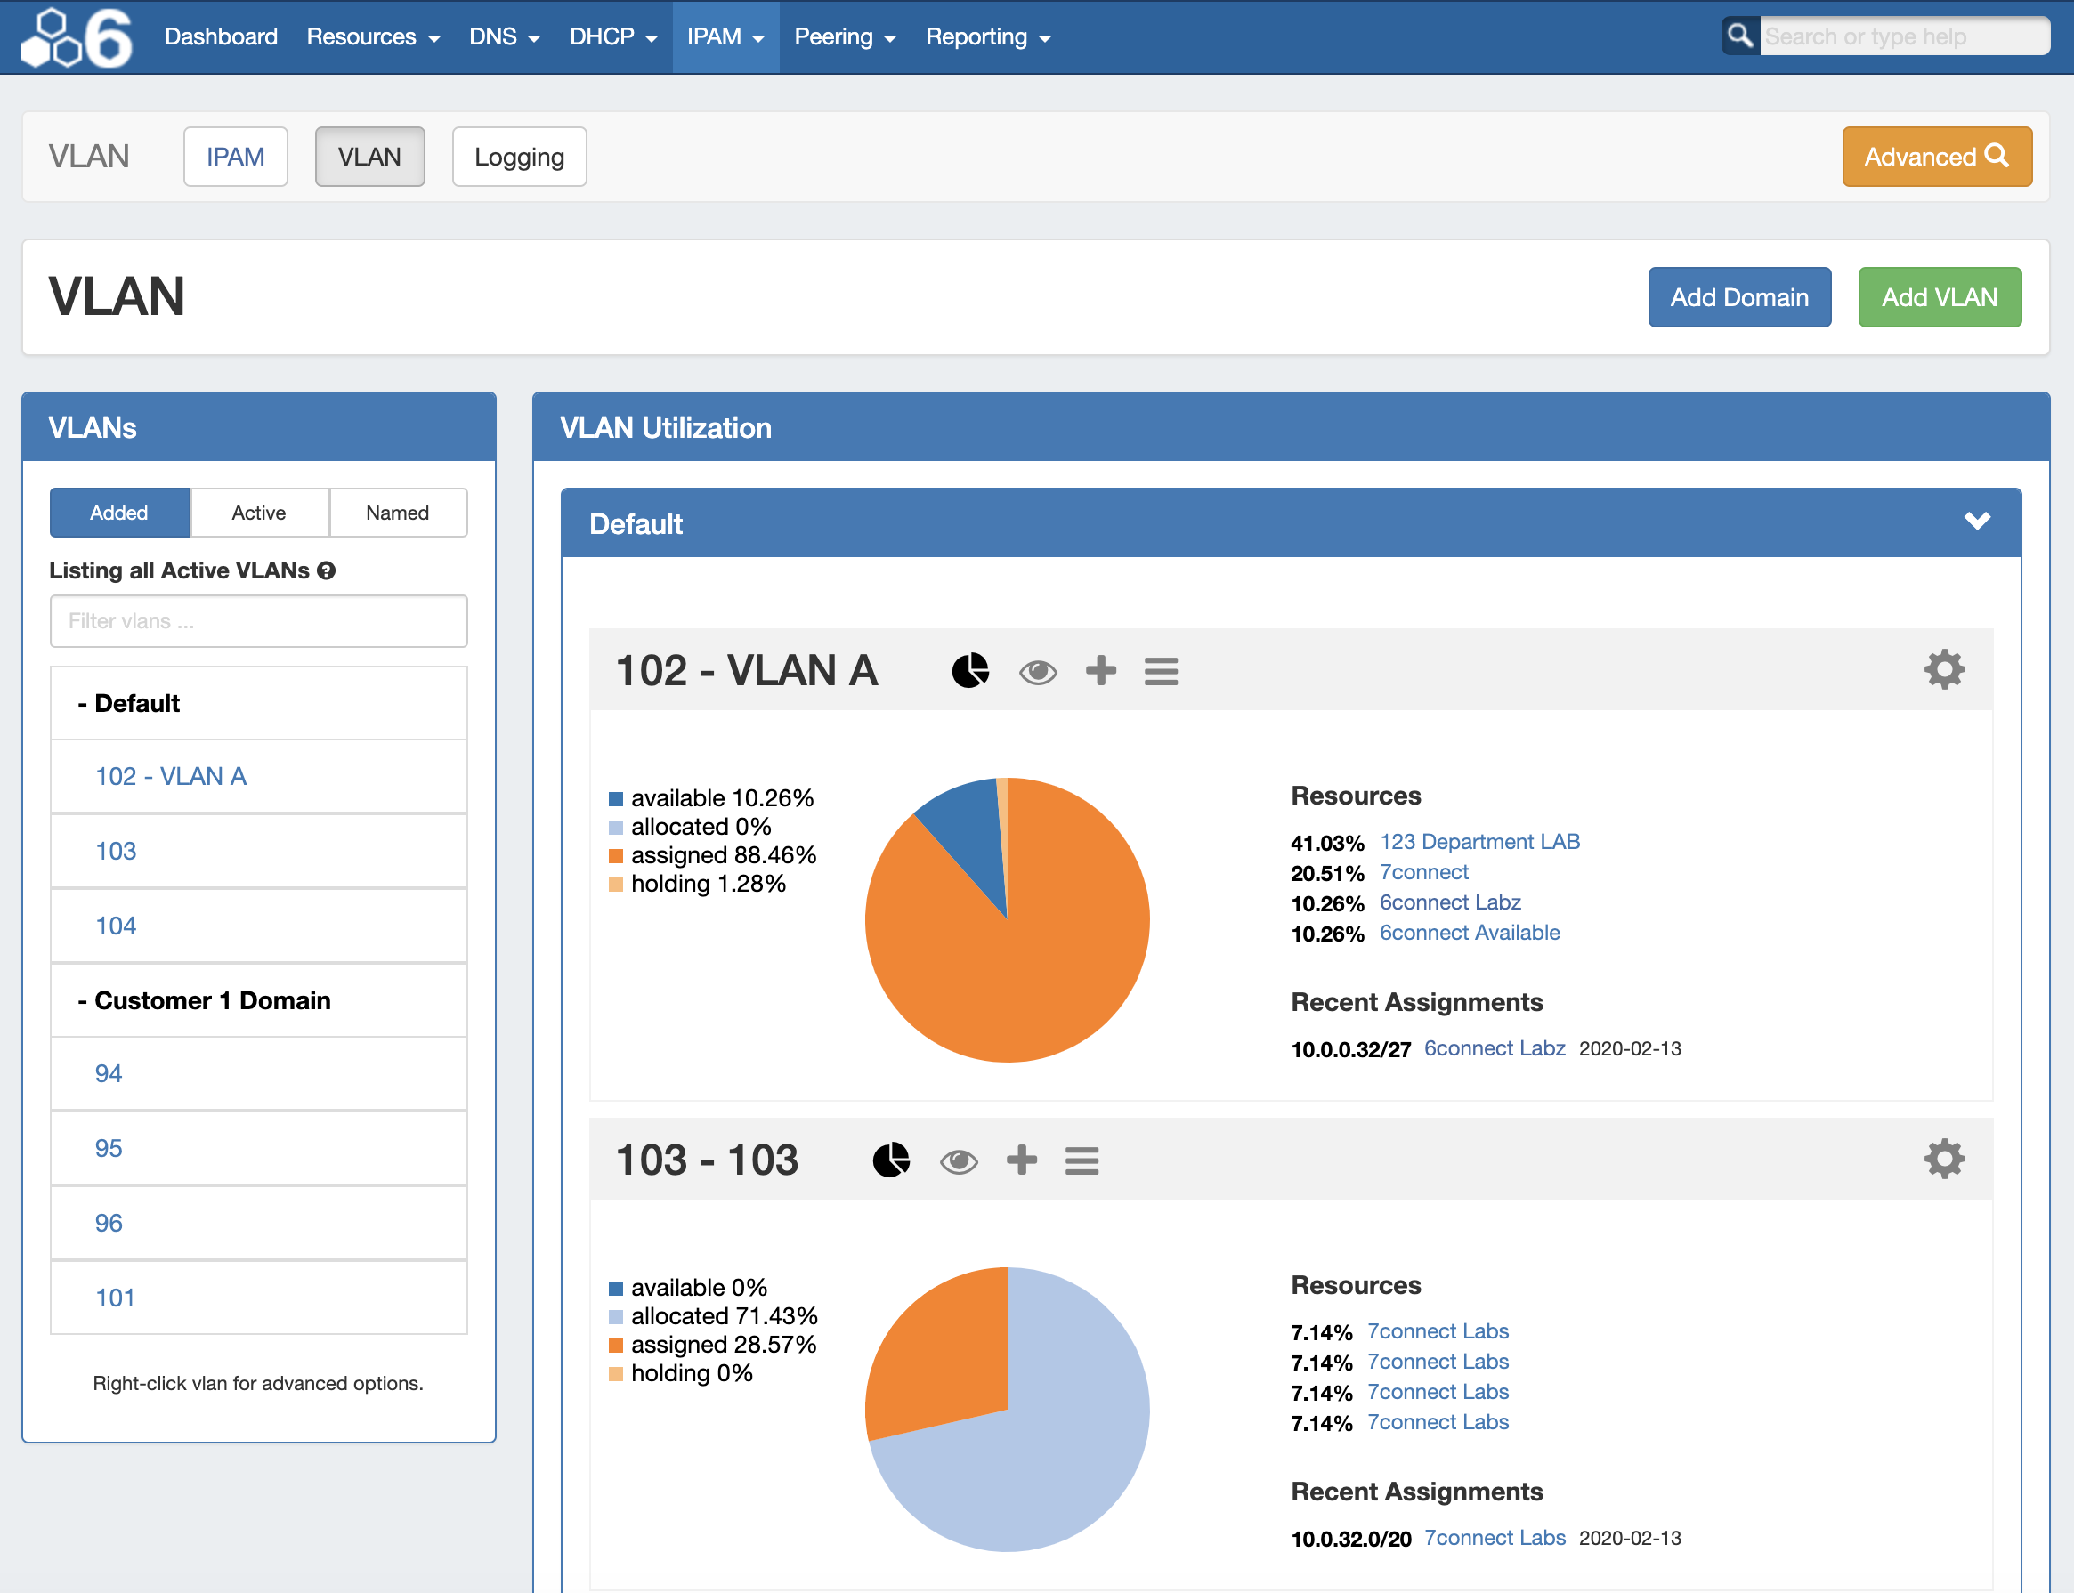Click the Add VLAN button
2074x1593 pixels.
point(1939,298)
